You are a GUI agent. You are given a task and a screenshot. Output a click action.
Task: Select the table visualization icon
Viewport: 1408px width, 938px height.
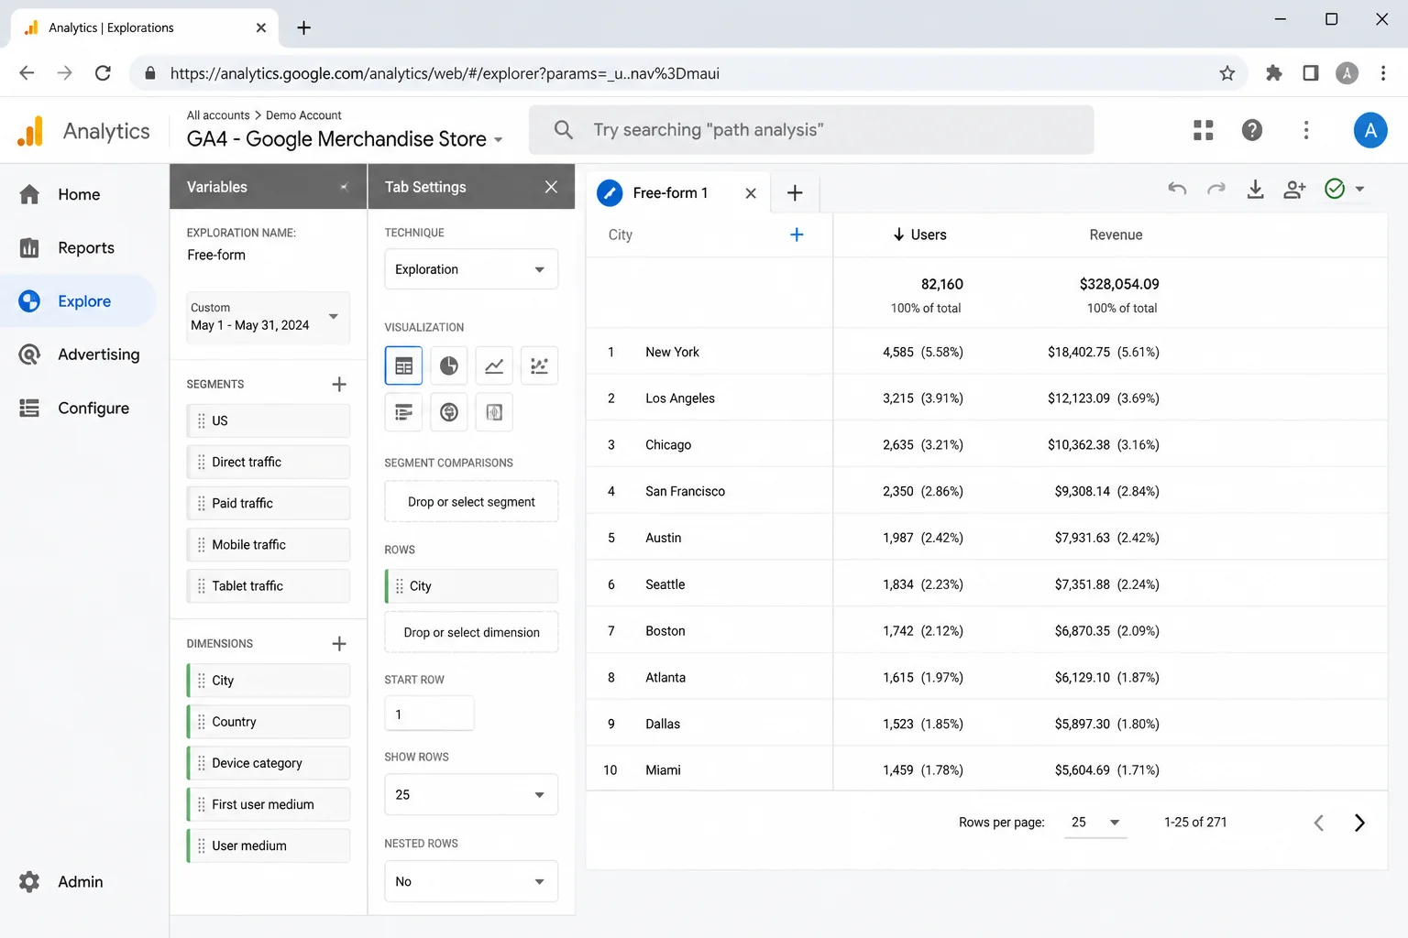(x=403, y=366)
